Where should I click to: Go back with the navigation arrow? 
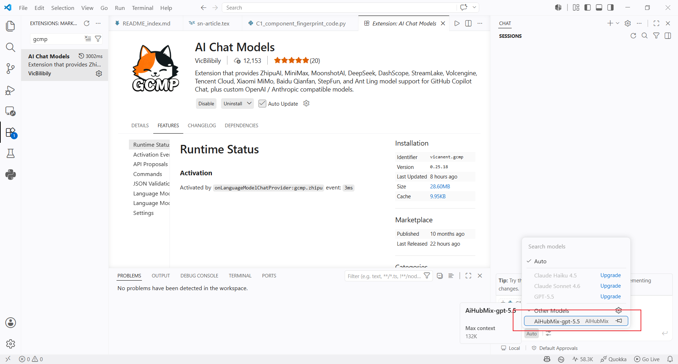pyautogui.click(x=203, y=8)
